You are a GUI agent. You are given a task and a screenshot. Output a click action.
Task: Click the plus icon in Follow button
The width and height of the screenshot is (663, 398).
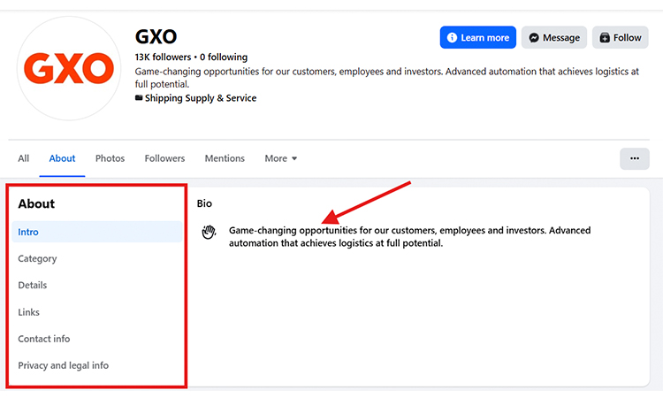click(605, 38)
